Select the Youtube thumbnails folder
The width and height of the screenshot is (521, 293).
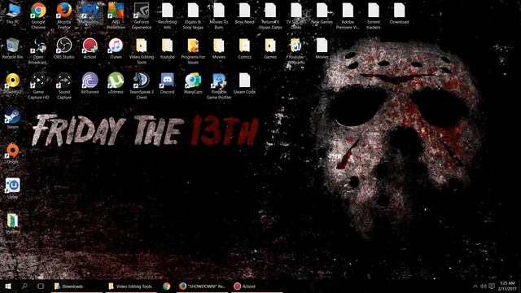pyautogui.click(x=296, y=51)
